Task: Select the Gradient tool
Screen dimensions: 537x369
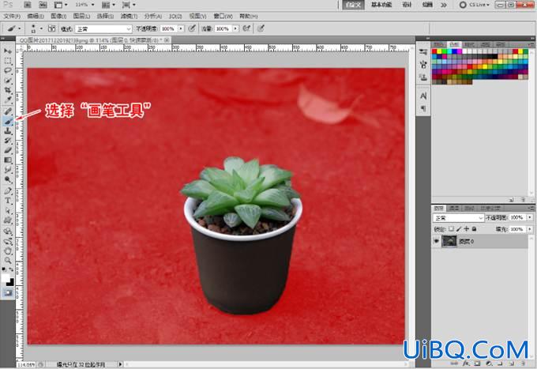Action: pos(8,160)
